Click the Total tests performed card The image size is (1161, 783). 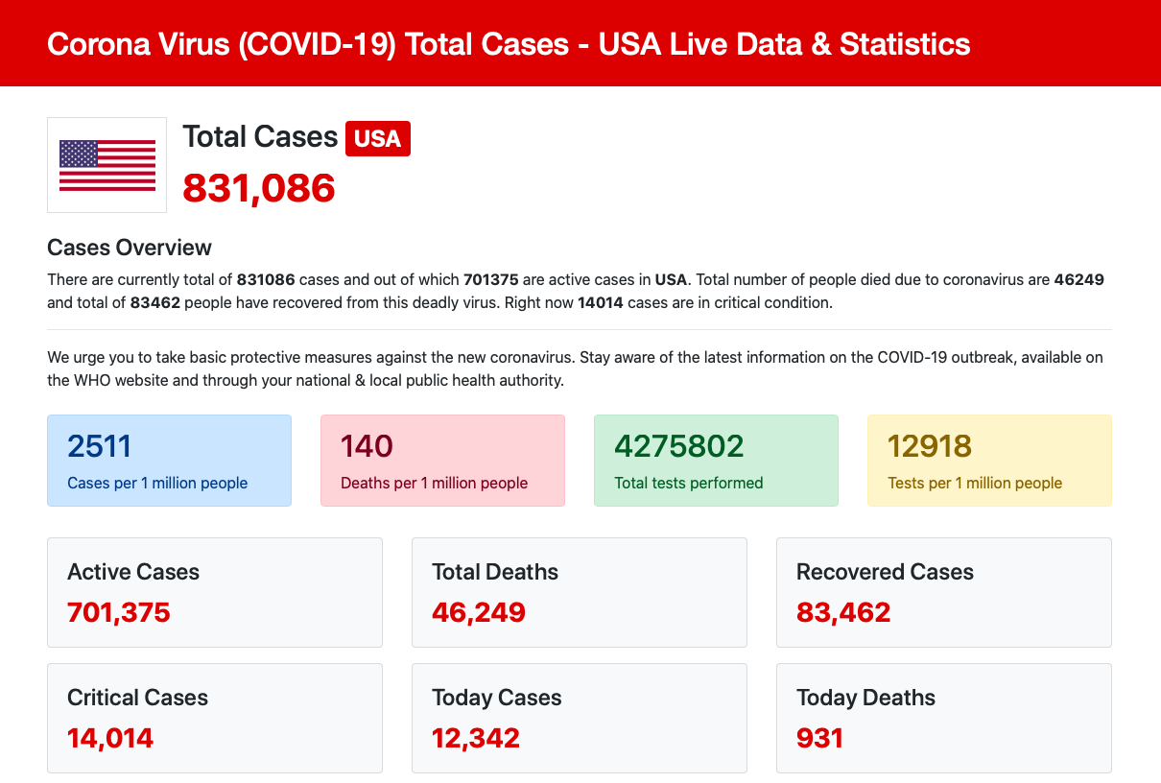pos(716,461)
